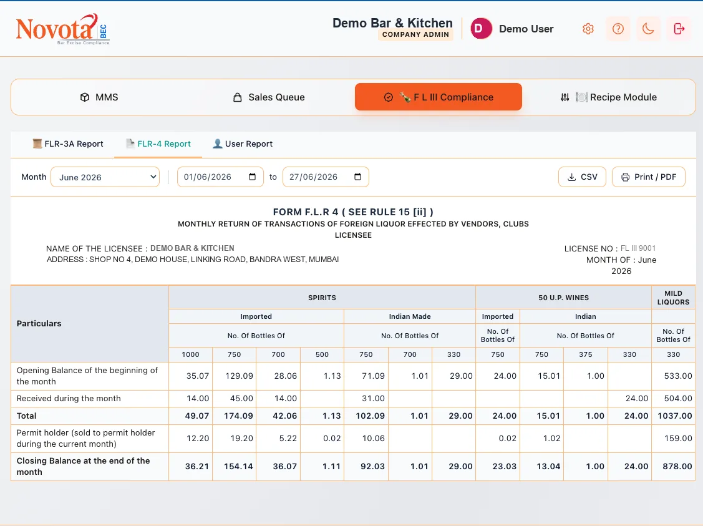
Task: Click the Sales Queue bag icon
Action: click(x=238, y=97)
